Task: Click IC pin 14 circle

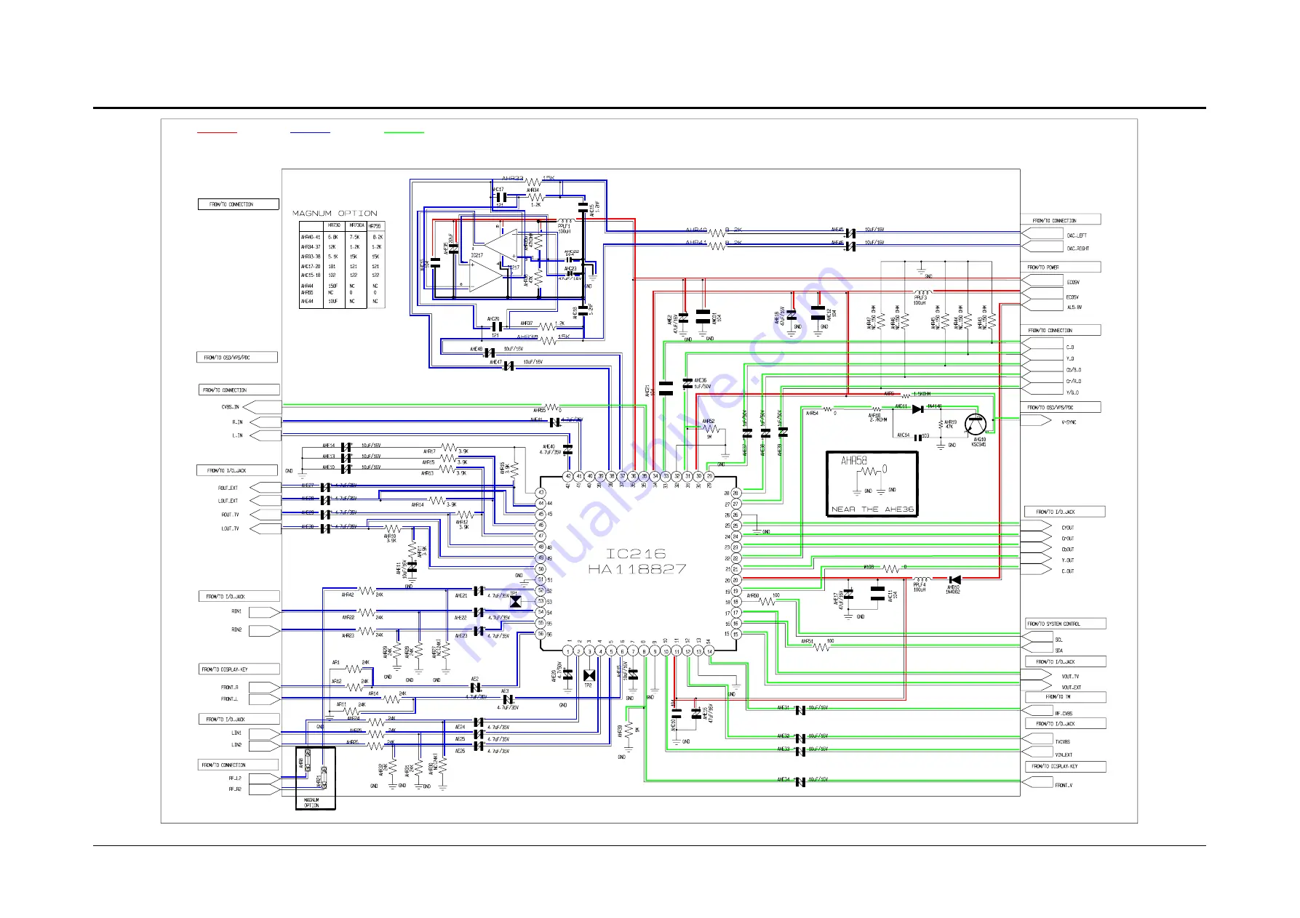Action: pyautogui.click(x=709, y=652)
